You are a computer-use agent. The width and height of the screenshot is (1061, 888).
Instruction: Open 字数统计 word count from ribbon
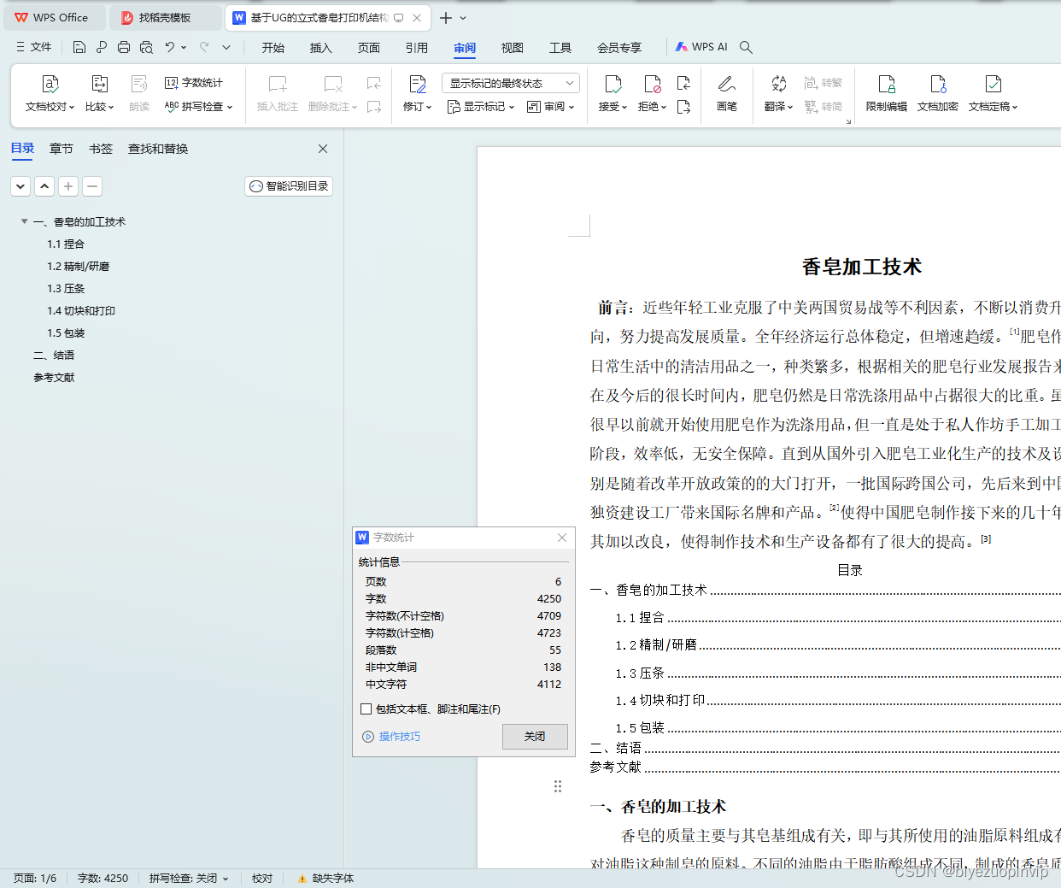tap(194, 83)
